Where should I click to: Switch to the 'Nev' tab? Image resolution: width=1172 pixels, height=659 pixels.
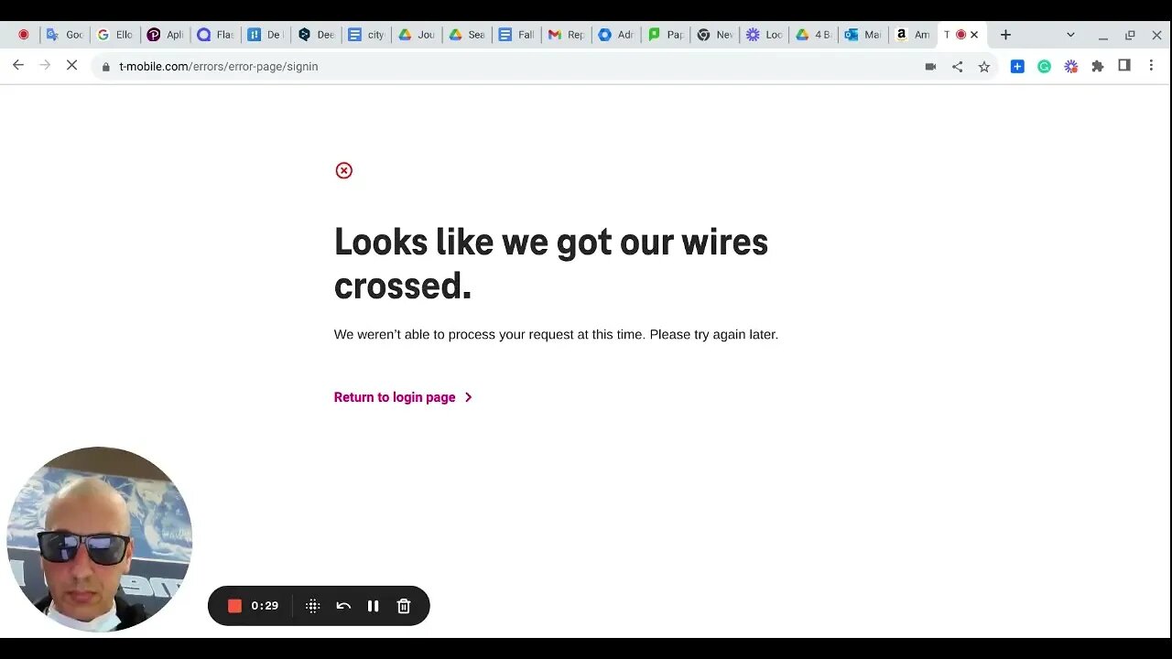pyautogui.click(x=715, y=35)
